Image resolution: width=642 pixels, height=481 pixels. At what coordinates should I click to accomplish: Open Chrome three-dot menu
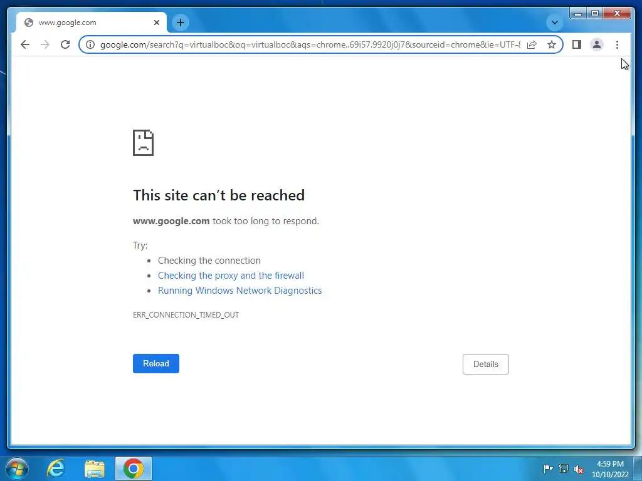click(617, 44)
